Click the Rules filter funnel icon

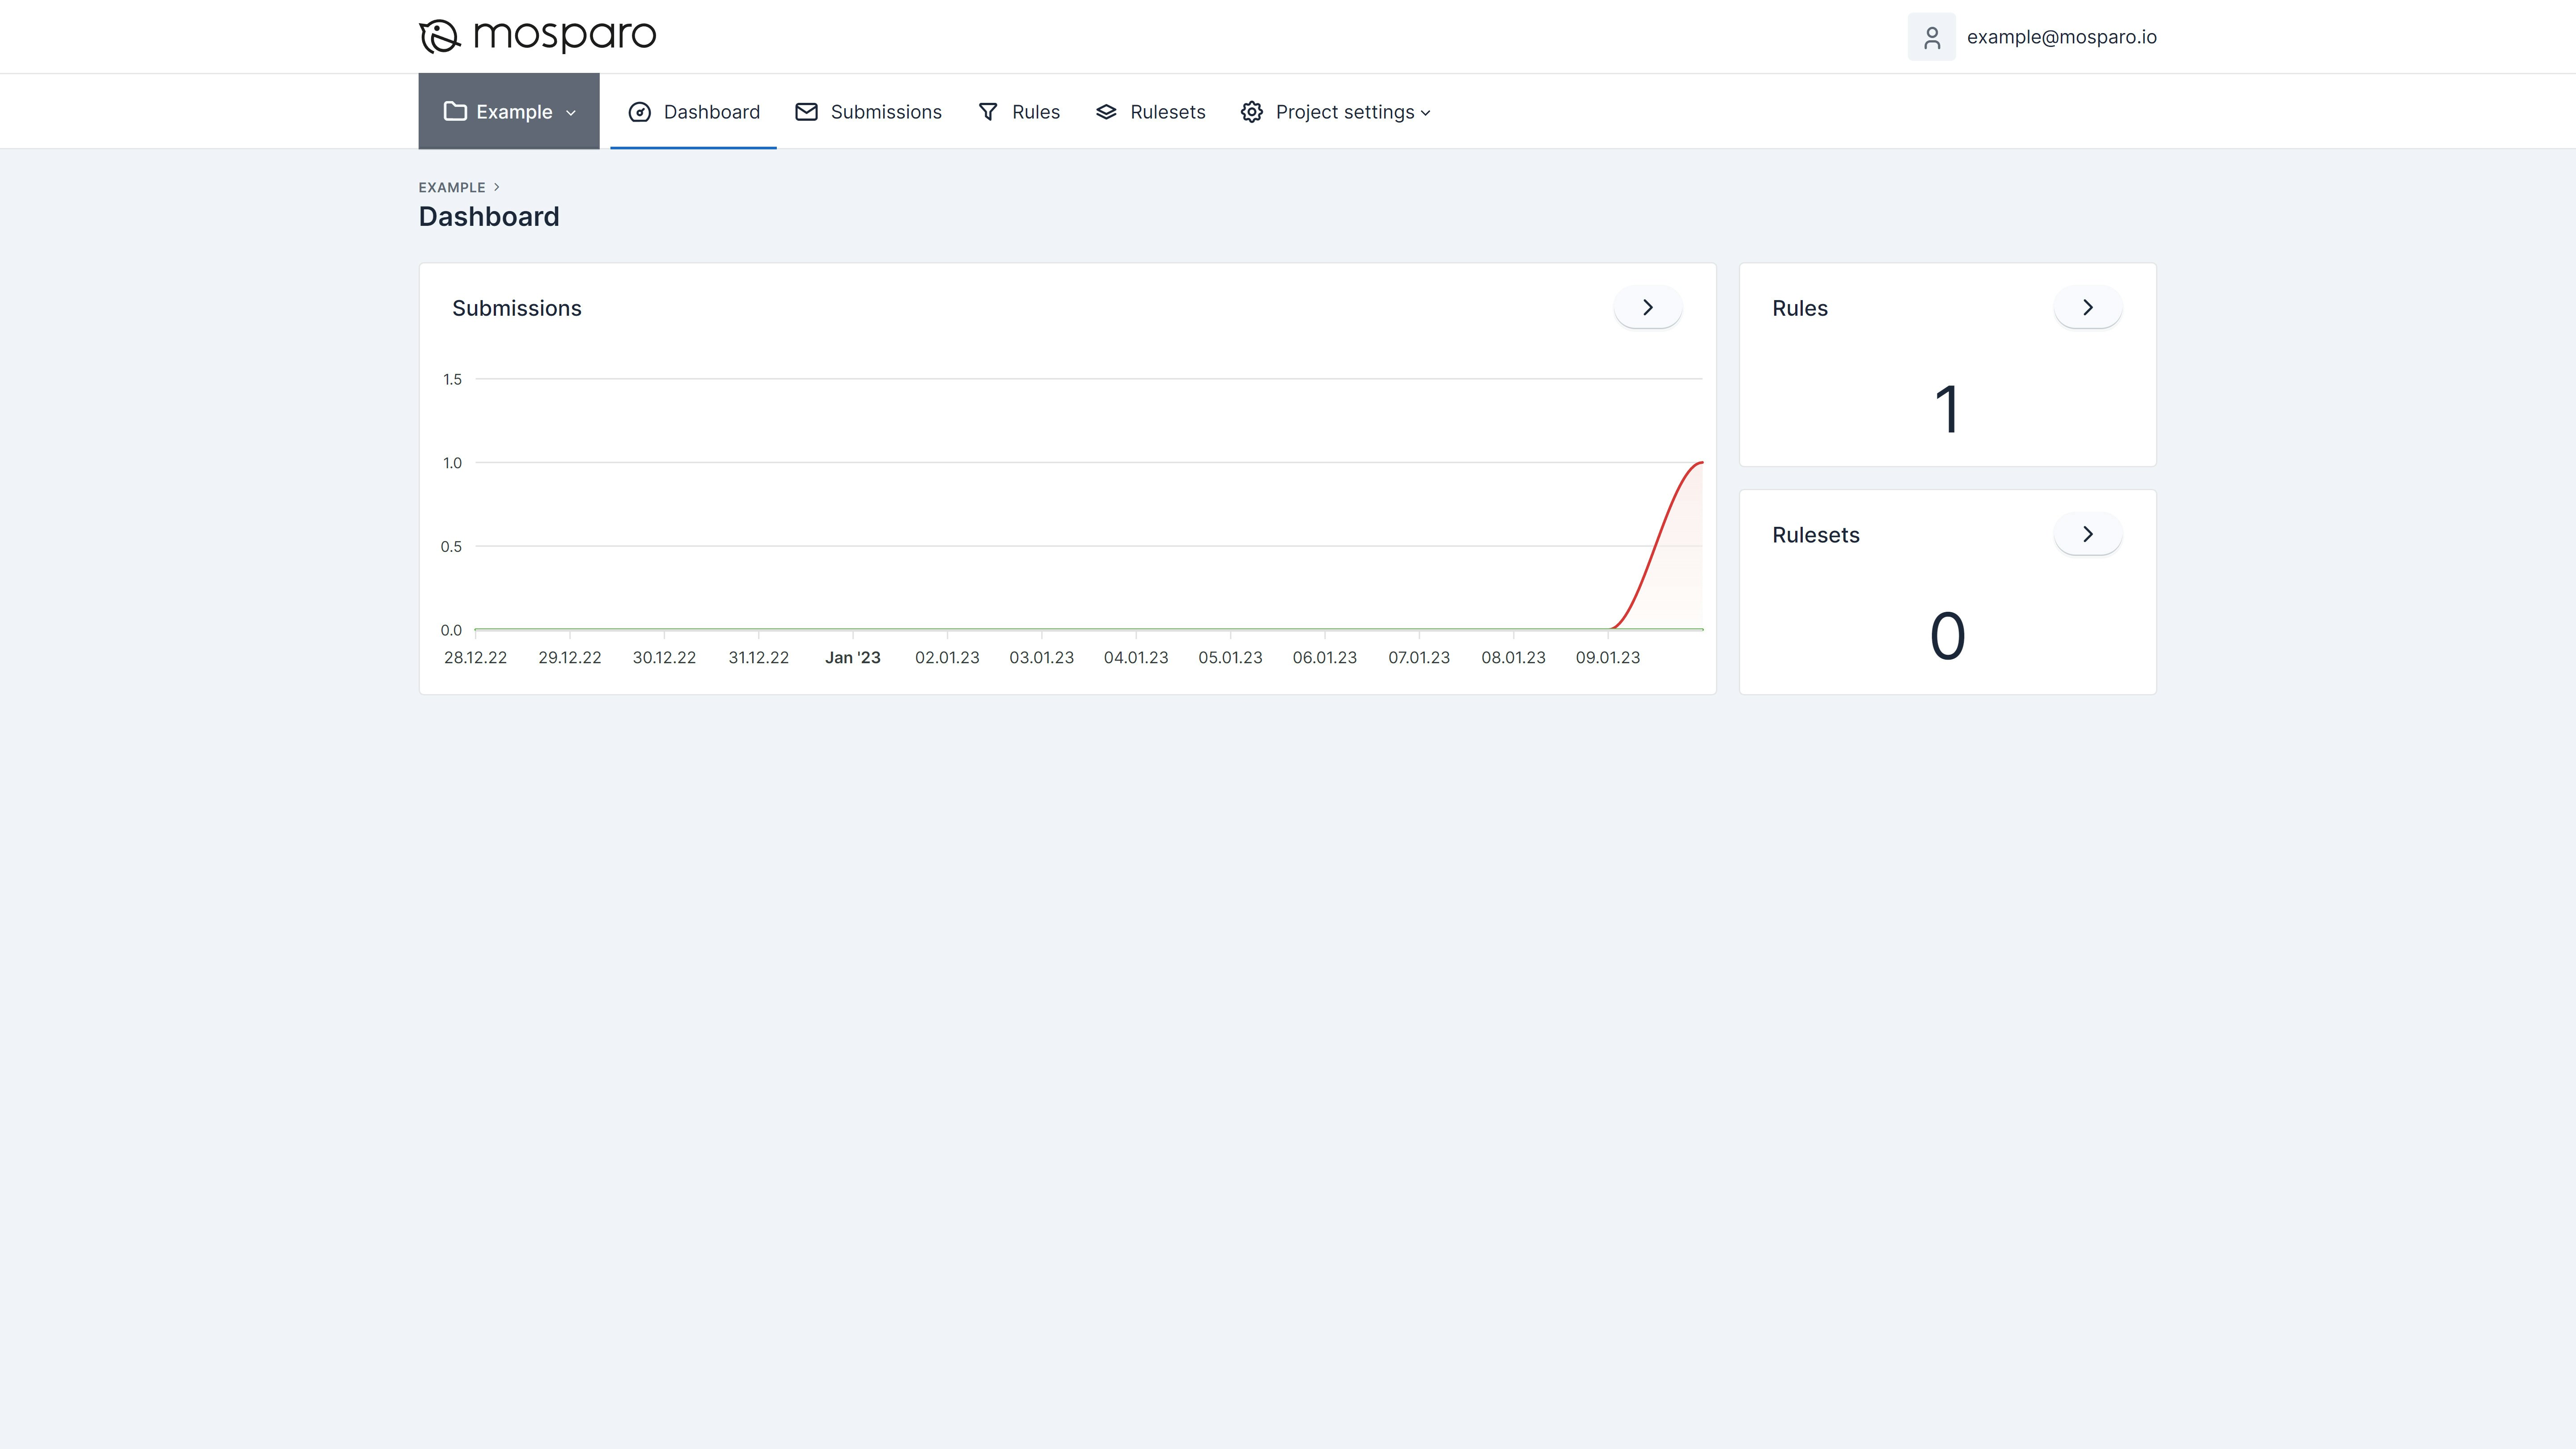988,112
